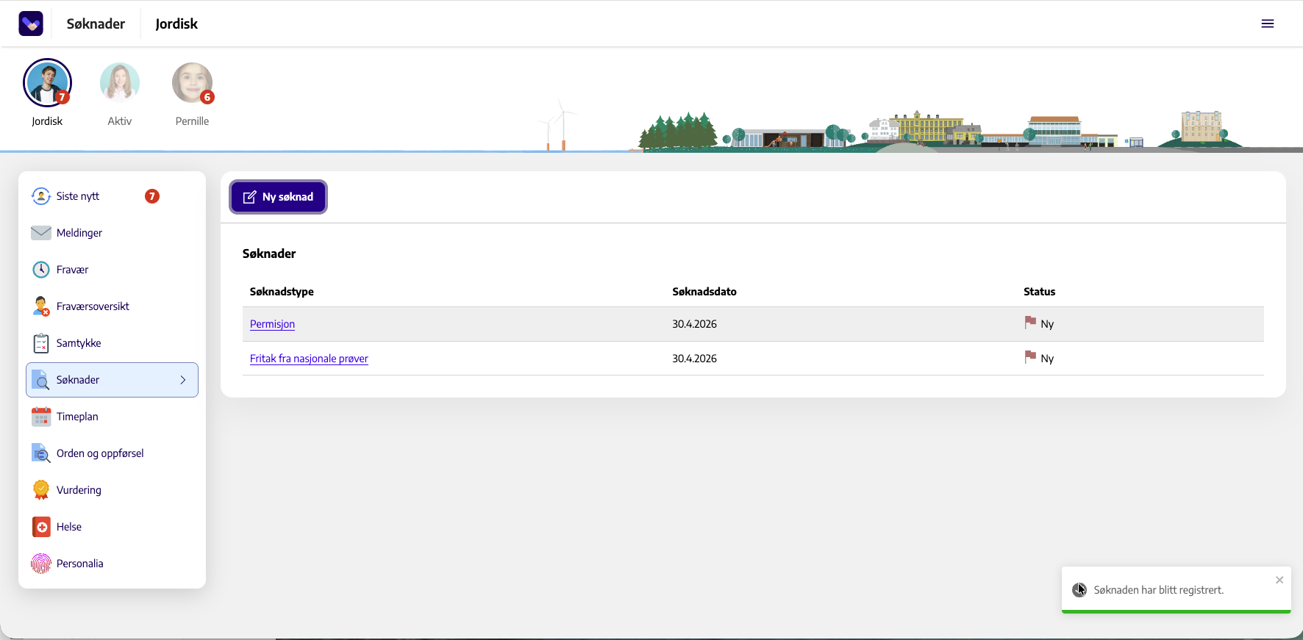Switch to Pernille profile avatar
Screen dimensions: 1303x640
point(193,82)
